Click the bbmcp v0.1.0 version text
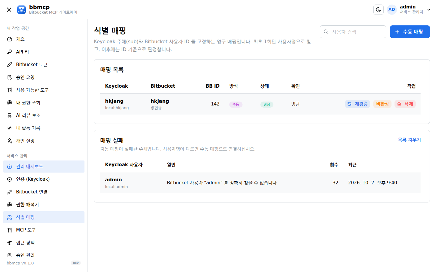Screen dimensions: 436x272 pyautogui.click(x=20, y=263)
